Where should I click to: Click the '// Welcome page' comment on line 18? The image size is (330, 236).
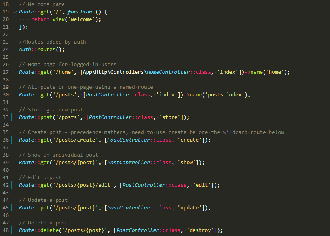point(42,4)
